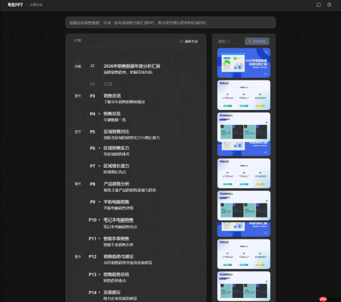Select the P7 区域增长潜力 row
The height and width of the screenshot is (302, 341).
[116, 166]
